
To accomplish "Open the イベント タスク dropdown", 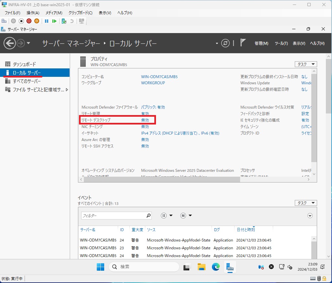I will pyautogui.click(x=306, y=203).
